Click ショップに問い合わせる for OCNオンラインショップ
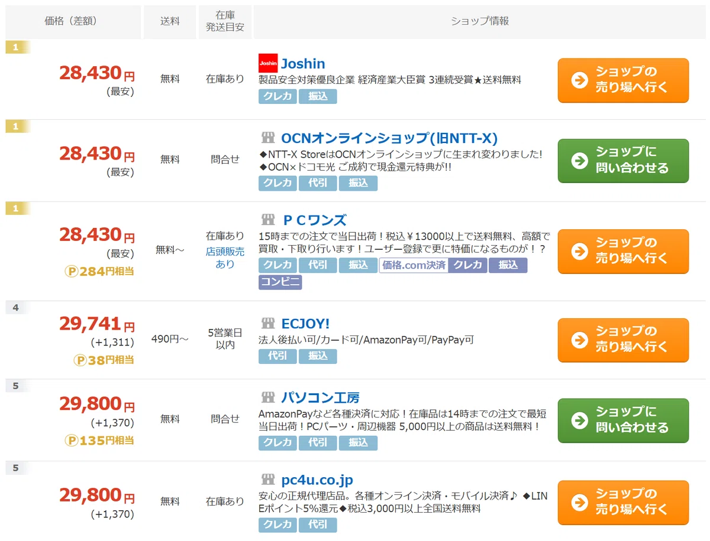The height and width of the screenshot is (541, 710). coord(623,161)
